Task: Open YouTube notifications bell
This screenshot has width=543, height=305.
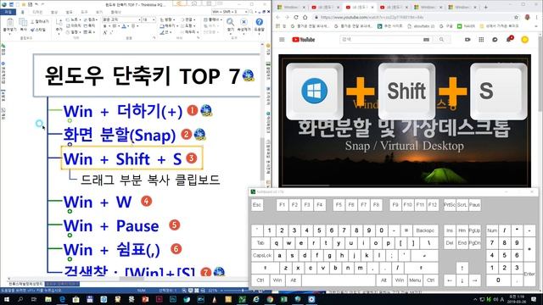Action: (509, 40)
